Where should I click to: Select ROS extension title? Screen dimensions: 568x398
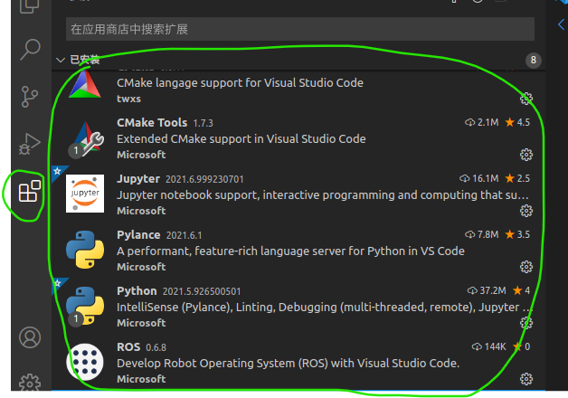(128, 347)
